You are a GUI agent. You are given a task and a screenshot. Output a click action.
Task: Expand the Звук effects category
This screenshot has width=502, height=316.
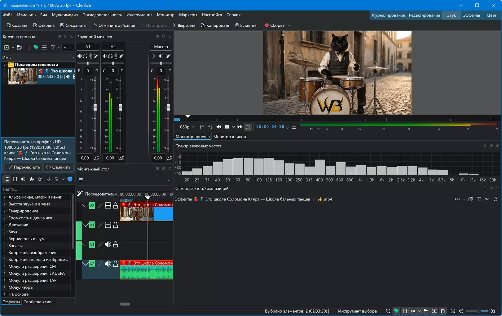click(5, 232)
